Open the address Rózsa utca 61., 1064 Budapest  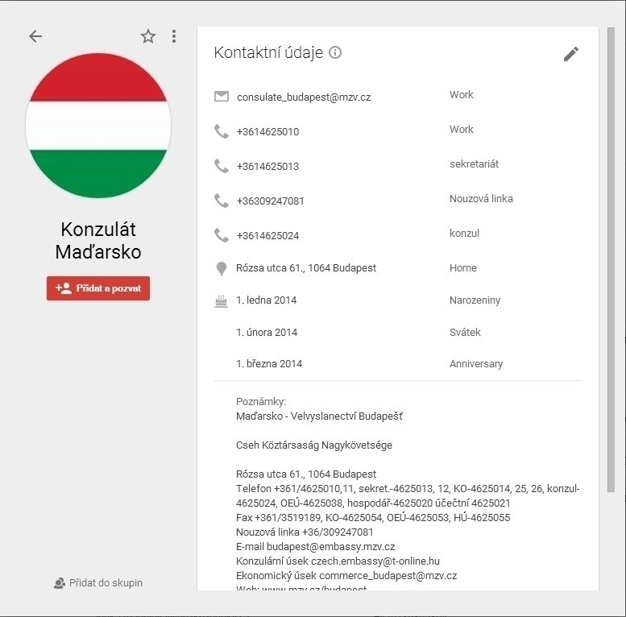[x=306, y=267]
